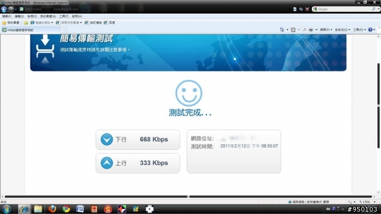
Task: Click the blue download arrow icon beside 下行
Action: 107,139
